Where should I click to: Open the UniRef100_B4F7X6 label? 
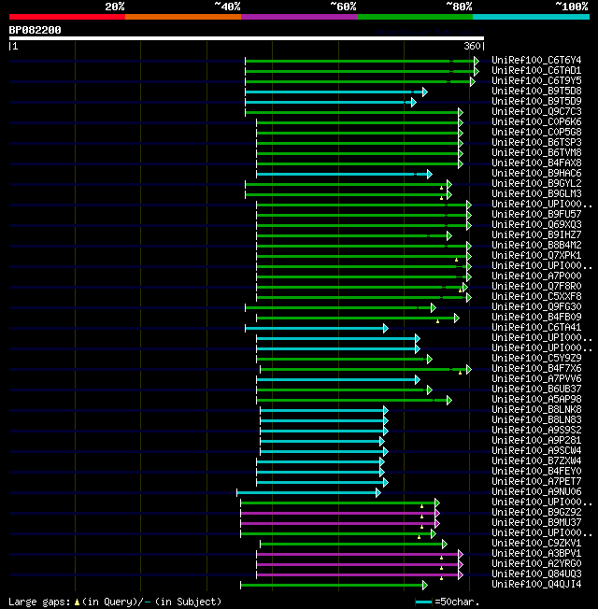(536, 369)
